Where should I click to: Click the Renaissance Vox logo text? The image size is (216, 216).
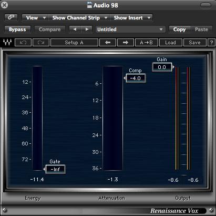(174, 211)
